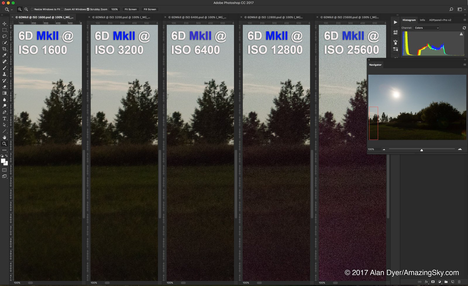Add a layer mask from Layers panel

coord(433,282)
